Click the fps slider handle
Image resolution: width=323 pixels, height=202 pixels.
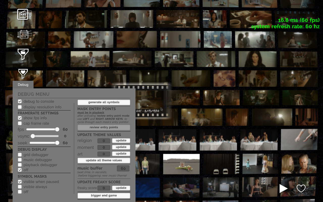click(57, 130)
